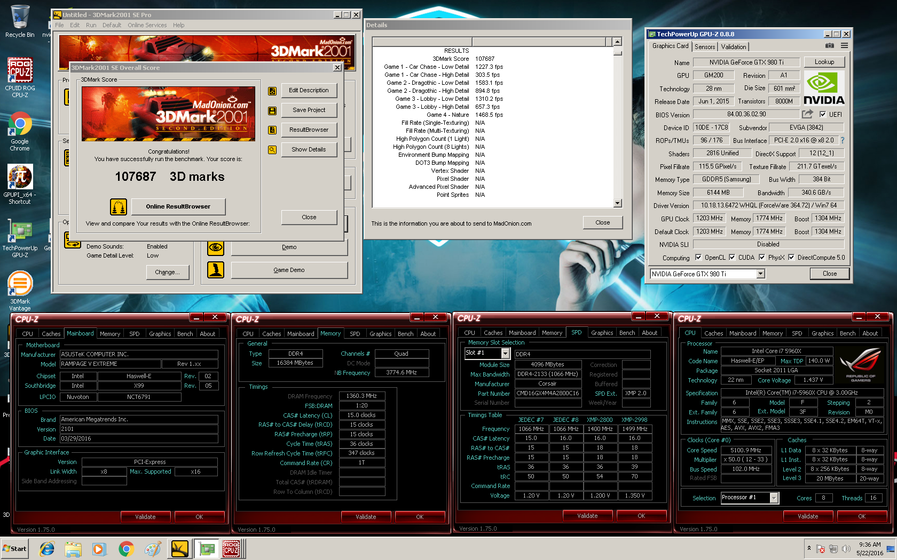Click OK in the Memory CPU-Z window
897x560 pixels.
420,517
